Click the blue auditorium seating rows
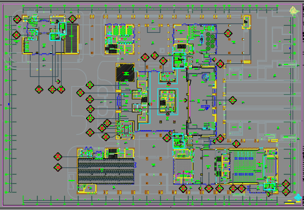This screenshot has width=304, height=210. 244,166
